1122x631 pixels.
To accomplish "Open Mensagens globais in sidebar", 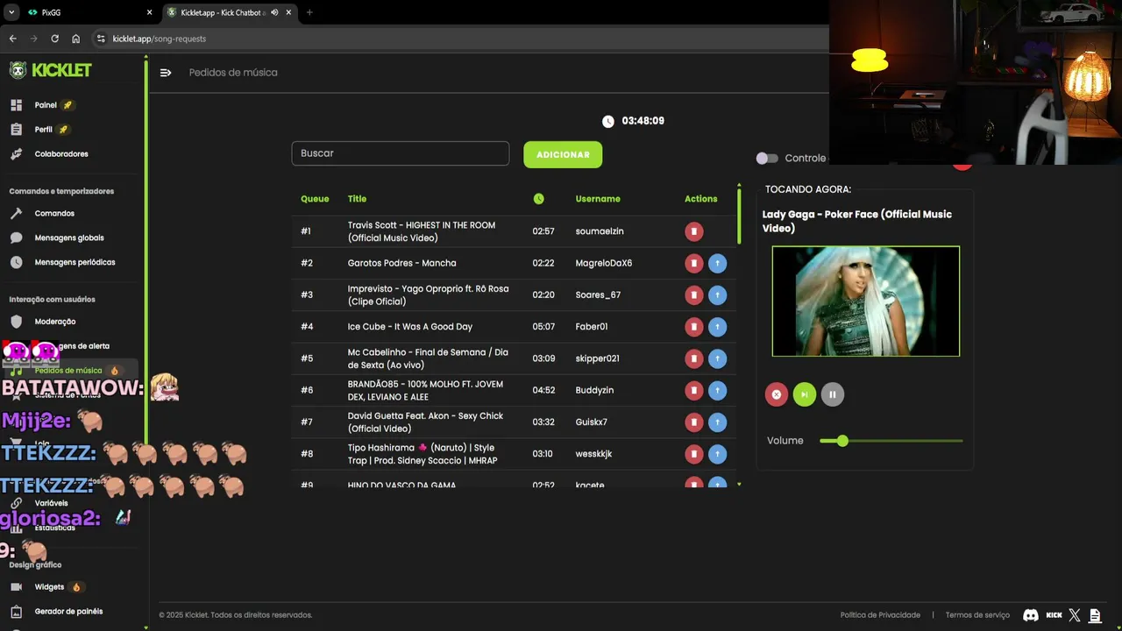I will click(69, 238).
